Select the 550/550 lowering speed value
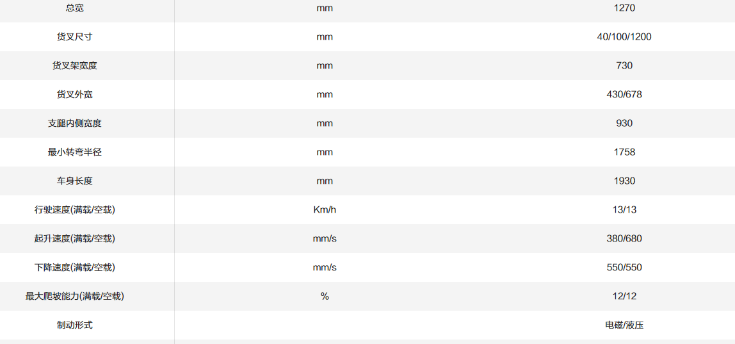 coord(624,268)
